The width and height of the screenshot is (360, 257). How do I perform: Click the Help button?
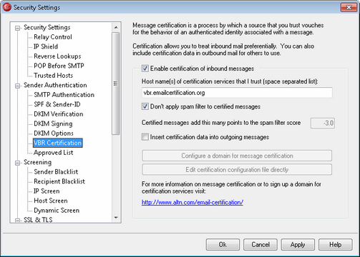[336, 245]
